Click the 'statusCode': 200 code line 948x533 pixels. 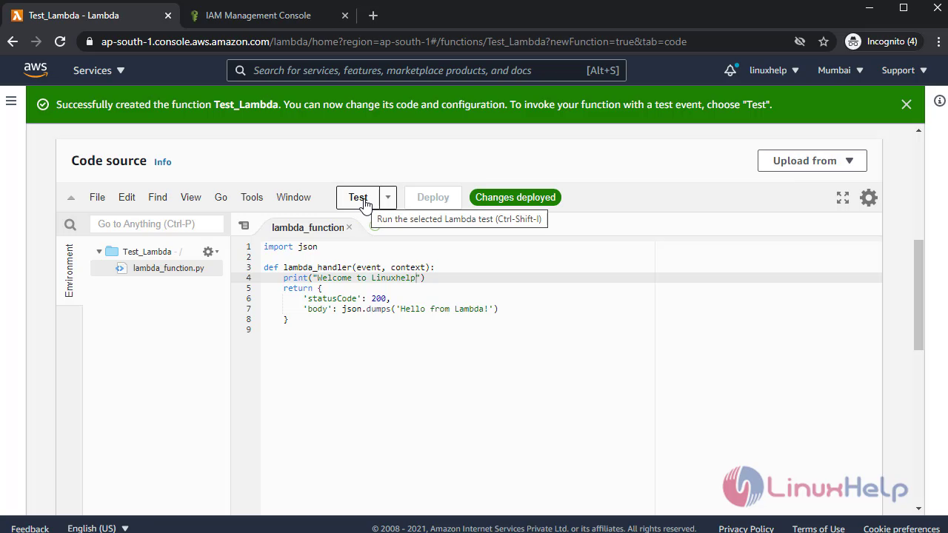(x=347, y=298)
